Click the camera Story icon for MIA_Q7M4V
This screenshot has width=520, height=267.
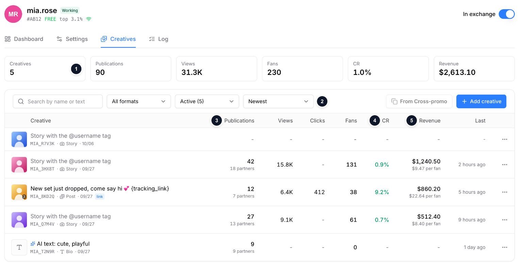tap(62, 224)
